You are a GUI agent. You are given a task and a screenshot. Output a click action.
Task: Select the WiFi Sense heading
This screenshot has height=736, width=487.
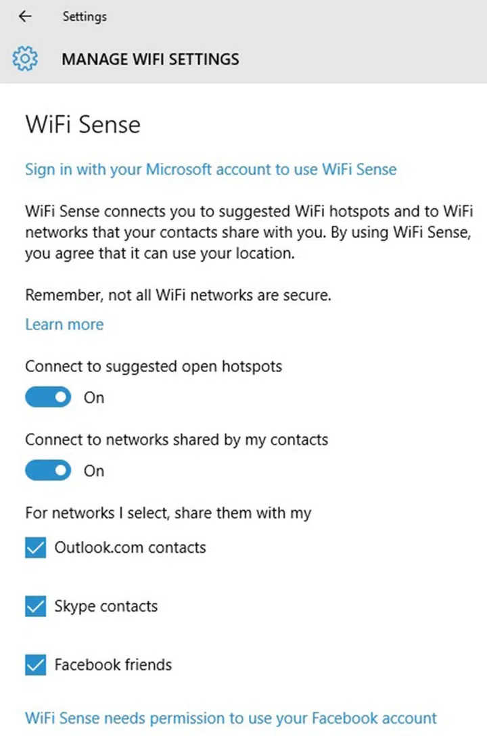pyautogui.click(x=83, y=125)
